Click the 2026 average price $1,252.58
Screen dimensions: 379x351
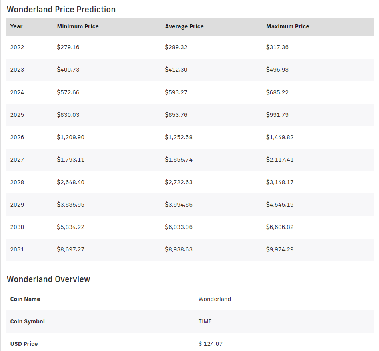[178, 137]
